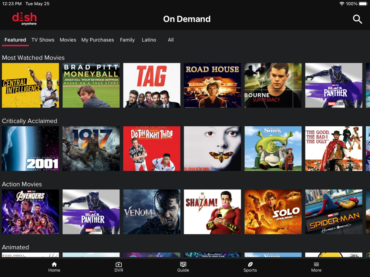The height and width of the screenshot is (277, 370).
Task: Open the Sports section
Action: point(250,267)
